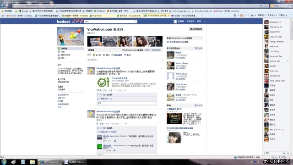
Task: Open the RSS feeds dropdown arrow
Action: point(245,15)
